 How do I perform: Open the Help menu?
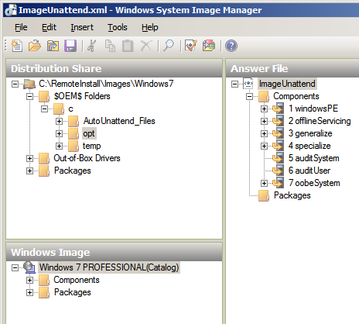tap(150, 27)
